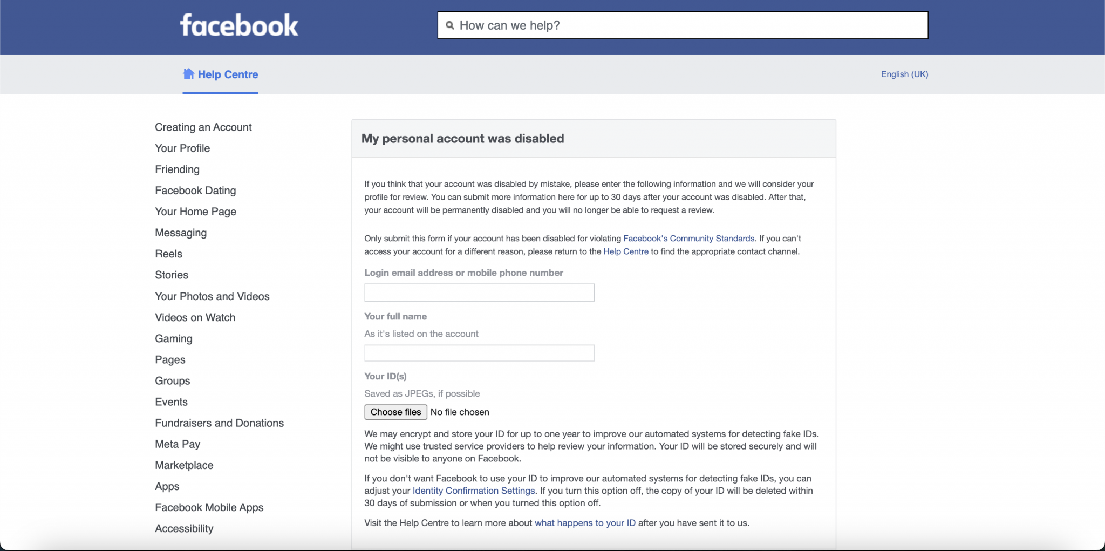This screenshot has height=551, width=1105.
Task: Select Meta Pay from the sidebar
Action: point(177,444)
